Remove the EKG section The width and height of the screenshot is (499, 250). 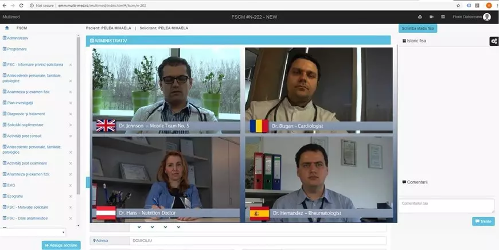coord(71,185)
